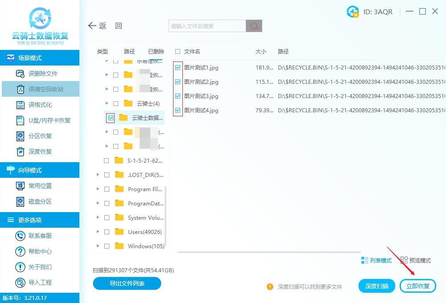The image size is (446, 303).
Task: Select the 磁盘分区 disk partition icon
Action: click(x=21, y=201)
